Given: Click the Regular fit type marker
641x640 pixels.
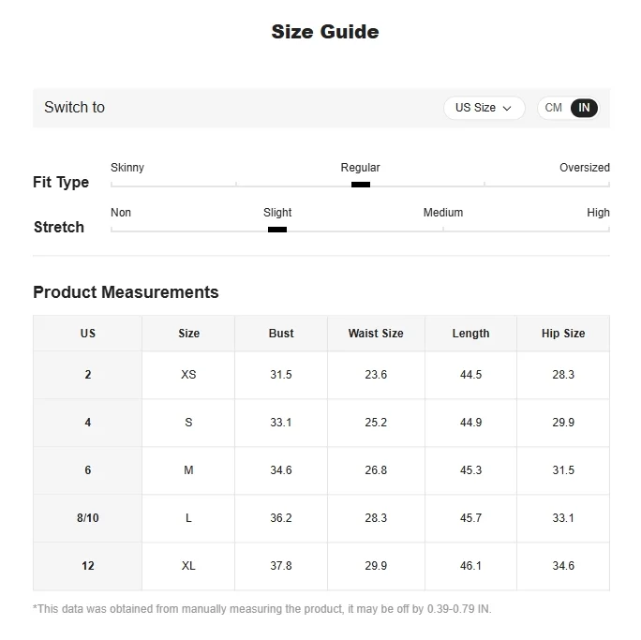Looking at the screenshot, I should tap(361, 185).
